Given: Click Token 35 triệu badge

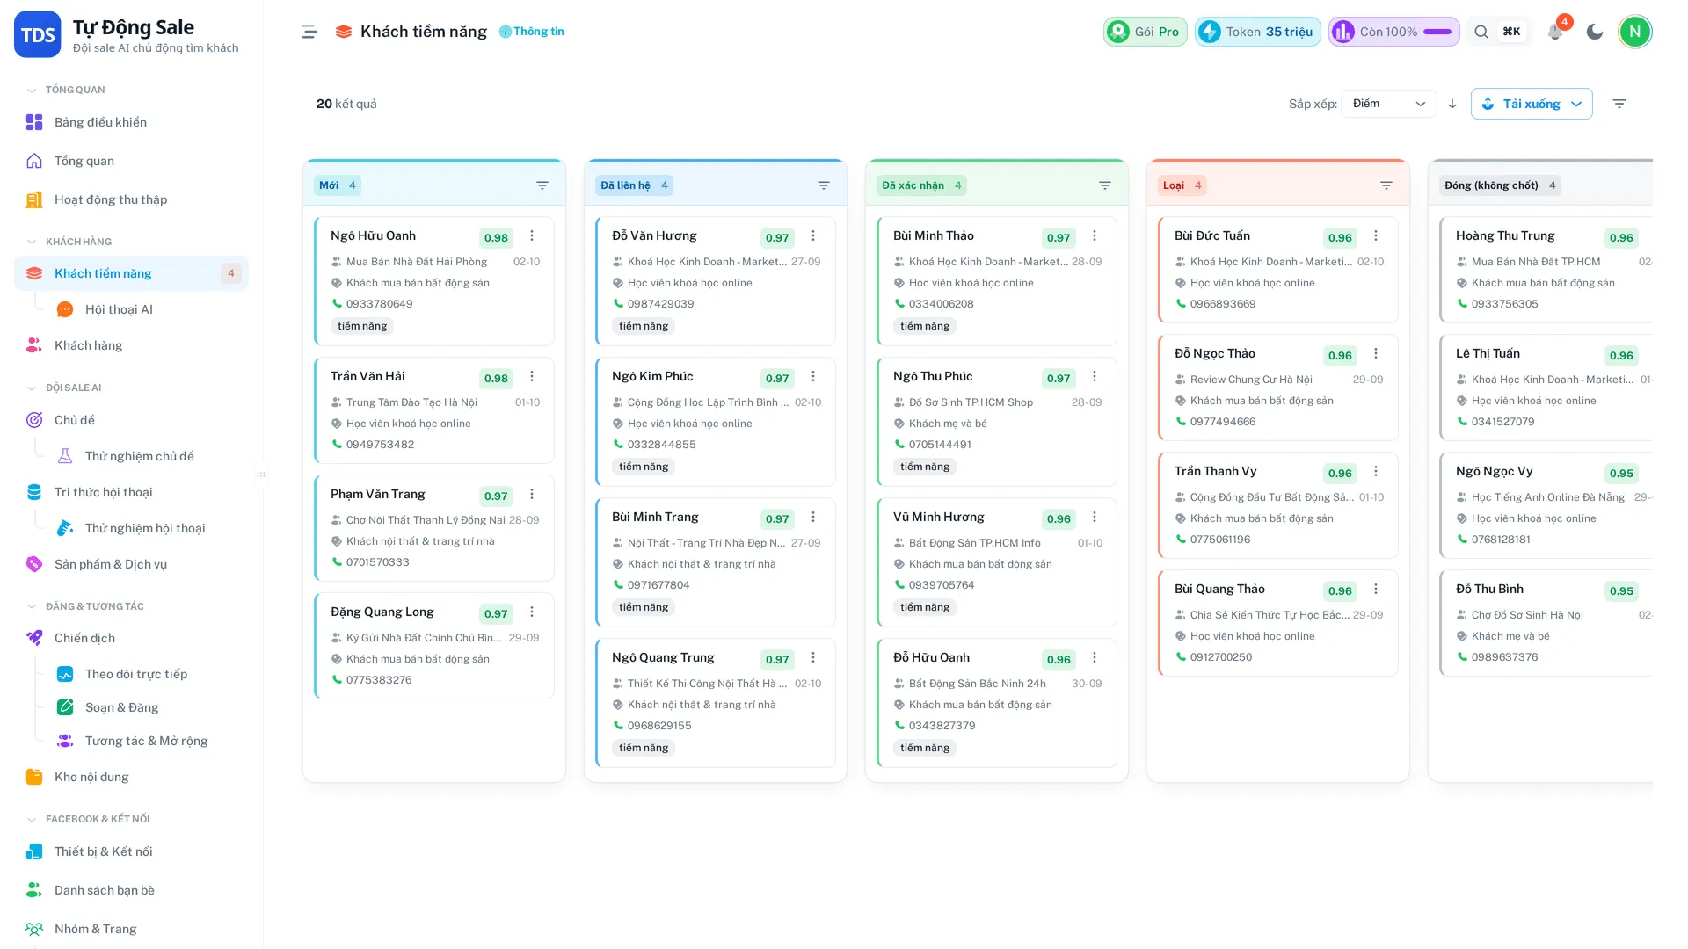Looking at the screenshot, I should [x=1257, y=32].
